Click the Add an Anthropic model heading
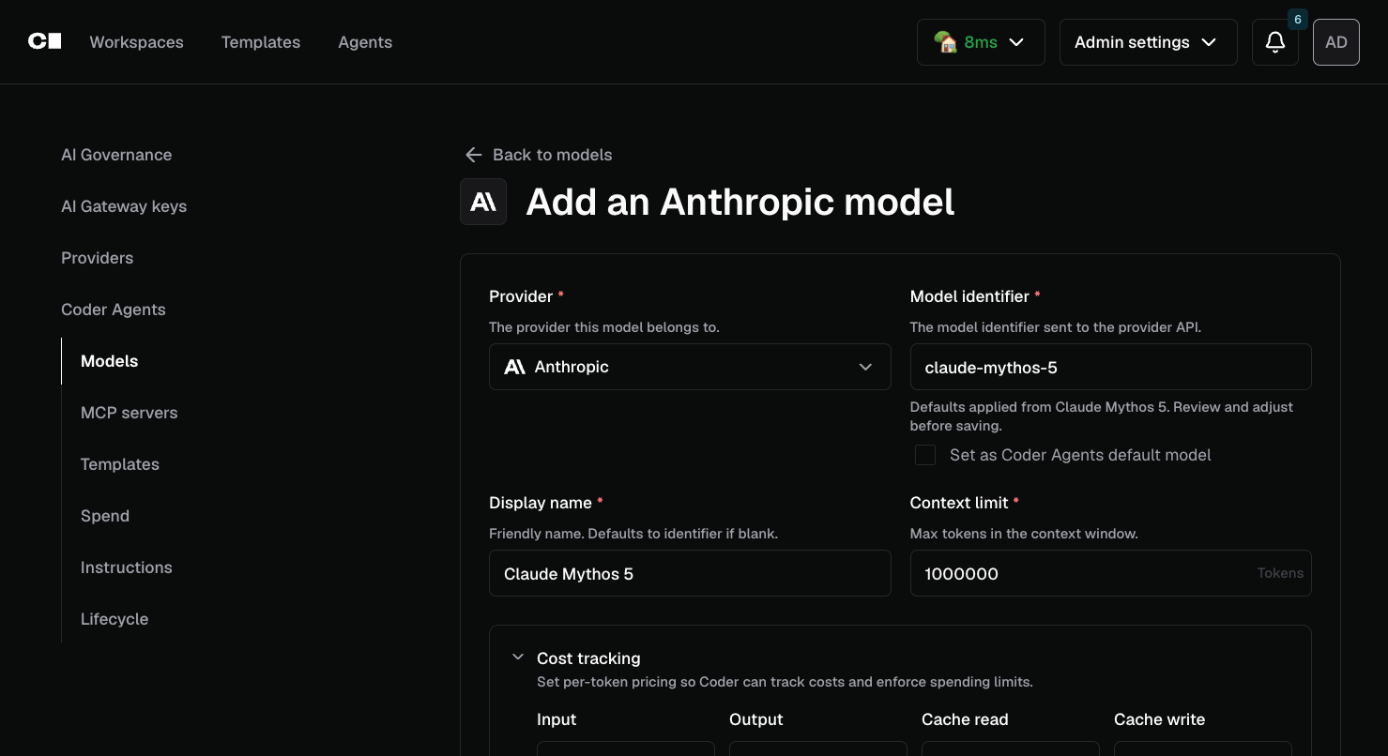Image resolution: width=1388 pixels, height=756 pixels. point(740,202)
